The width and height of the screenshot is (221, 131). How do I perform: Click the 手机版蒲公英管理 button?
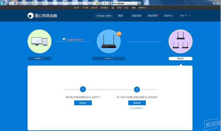[x=103, y=16]
